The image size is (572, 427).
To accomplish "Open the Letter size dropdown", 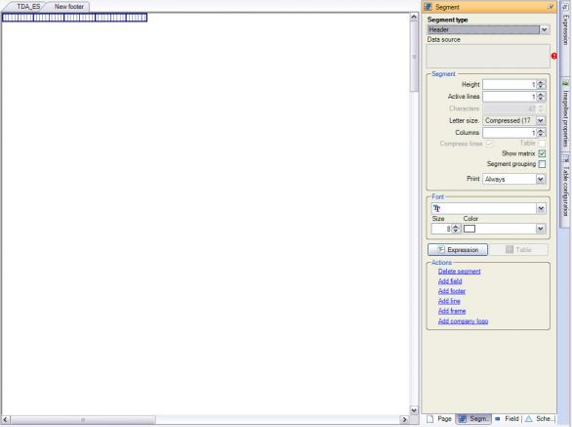I will (x=541, y=120).
